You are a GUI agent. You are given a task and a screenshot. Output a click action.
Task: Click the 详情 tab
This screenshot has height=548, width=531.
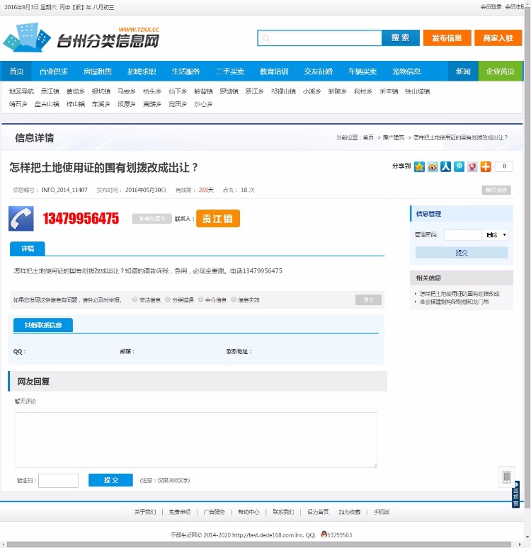click(28, 249)
